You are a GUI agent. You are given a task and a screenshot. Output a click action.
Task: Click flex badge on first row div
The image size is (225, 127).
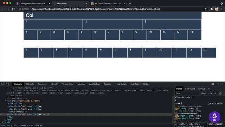(39, 106)
